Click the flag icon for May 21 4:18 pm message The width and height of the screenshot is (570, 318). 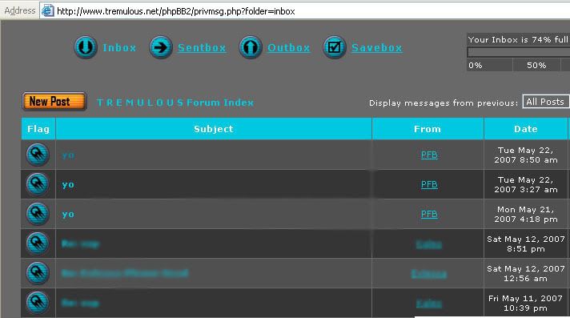38,214
